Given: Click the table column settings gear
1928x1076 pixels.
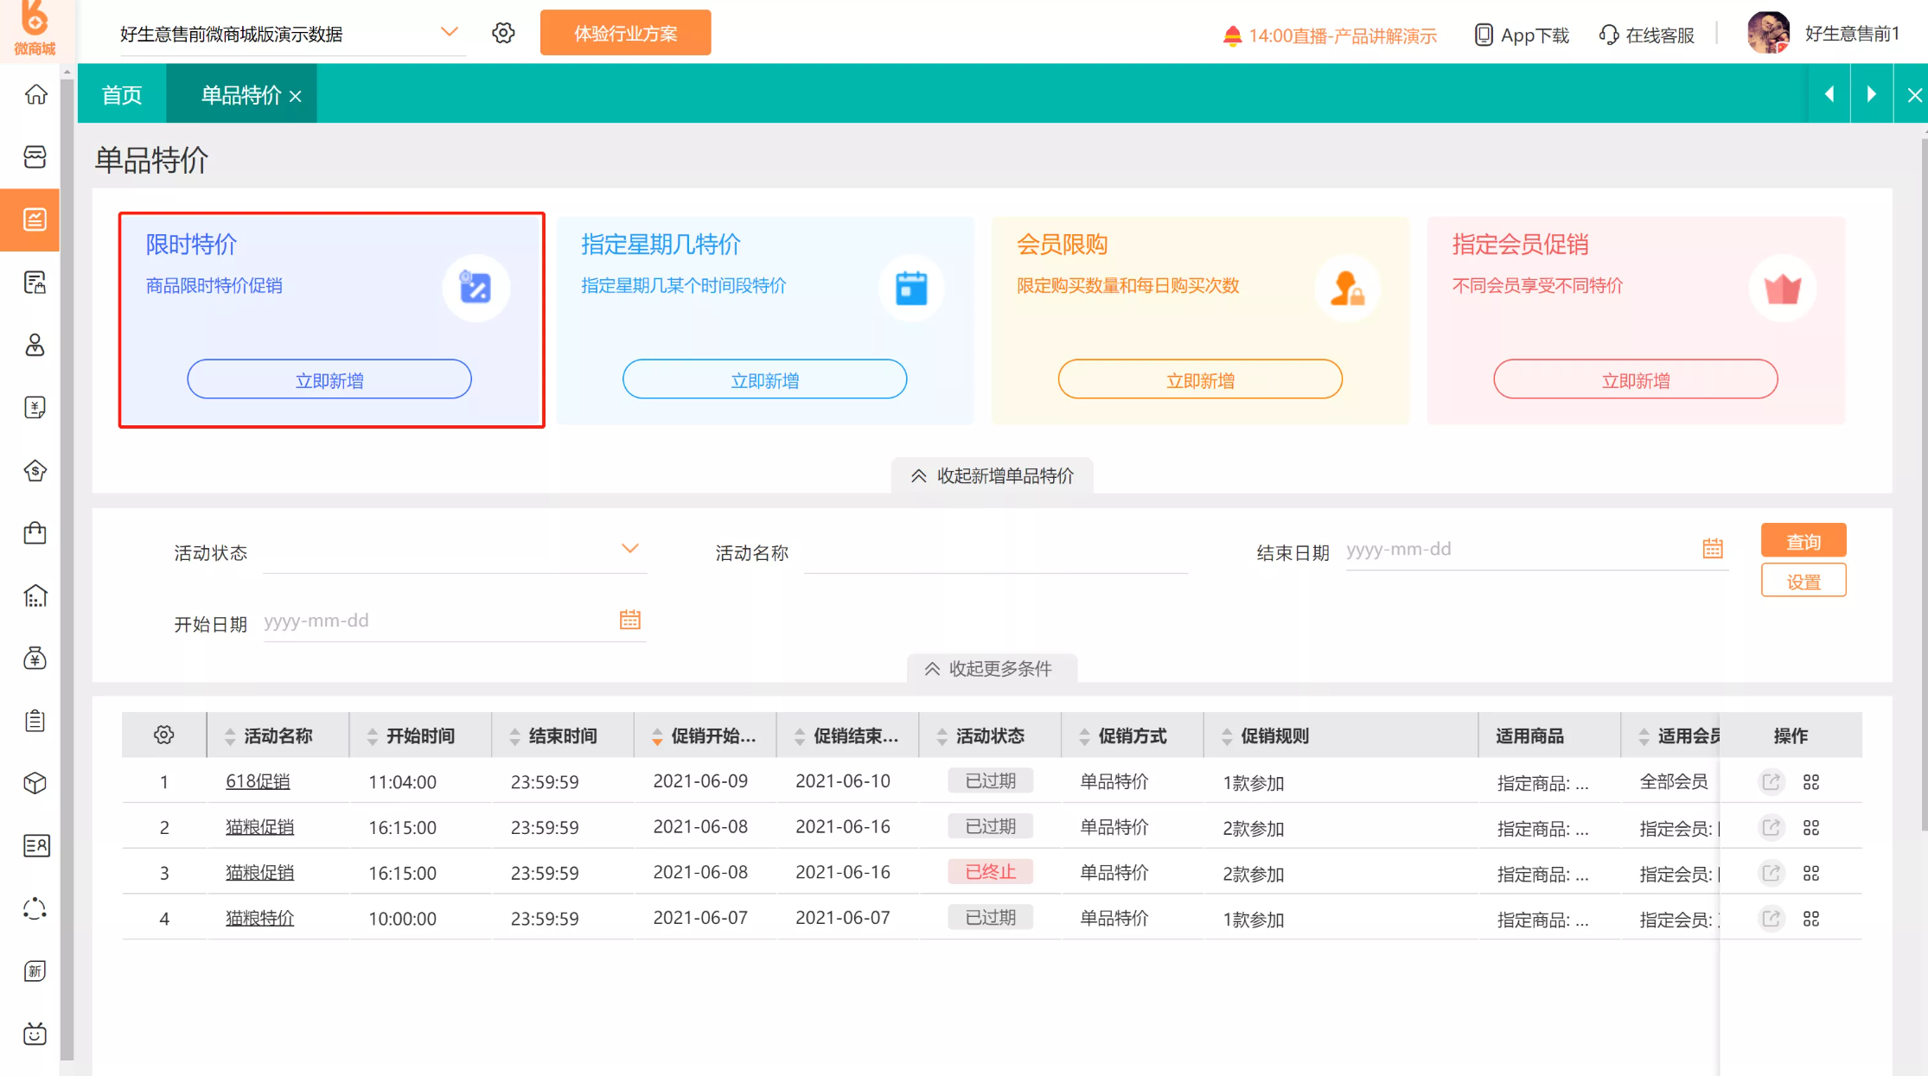Looking at the screenshot, I should pyautogui.click(x=164, y=735).
